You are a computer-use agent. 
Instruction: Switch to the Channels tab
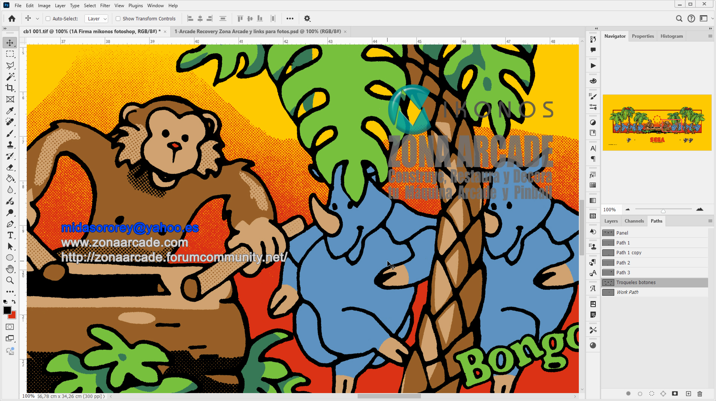coord(634,221)
